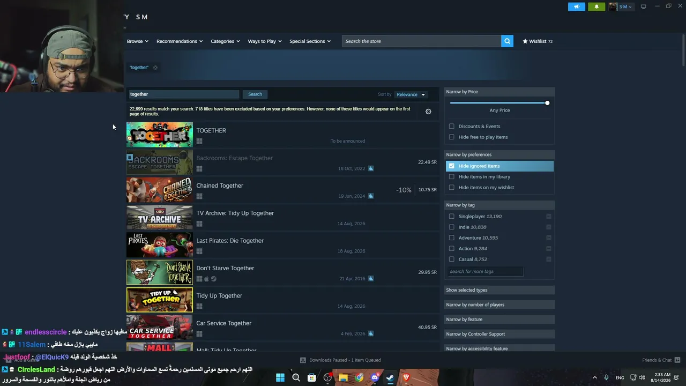Open Google Chrome from taskbar

click(x=359, y=377)
